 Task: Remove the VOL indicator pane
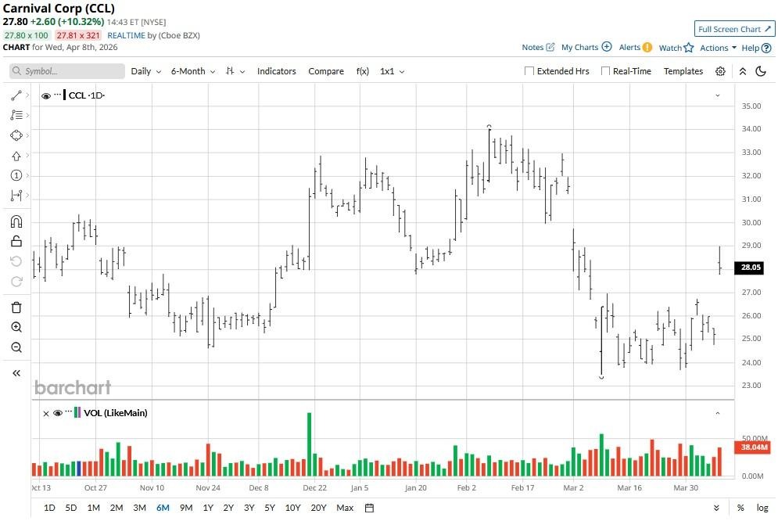click(x=46, y=413)
